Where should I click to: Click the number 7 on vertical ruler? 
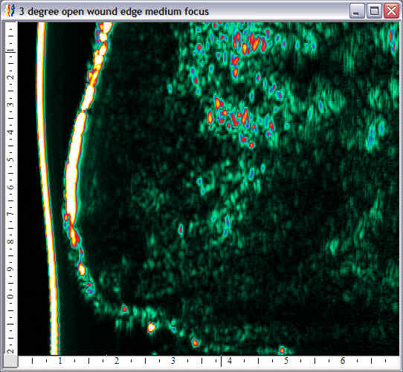(x=11, y=214)
